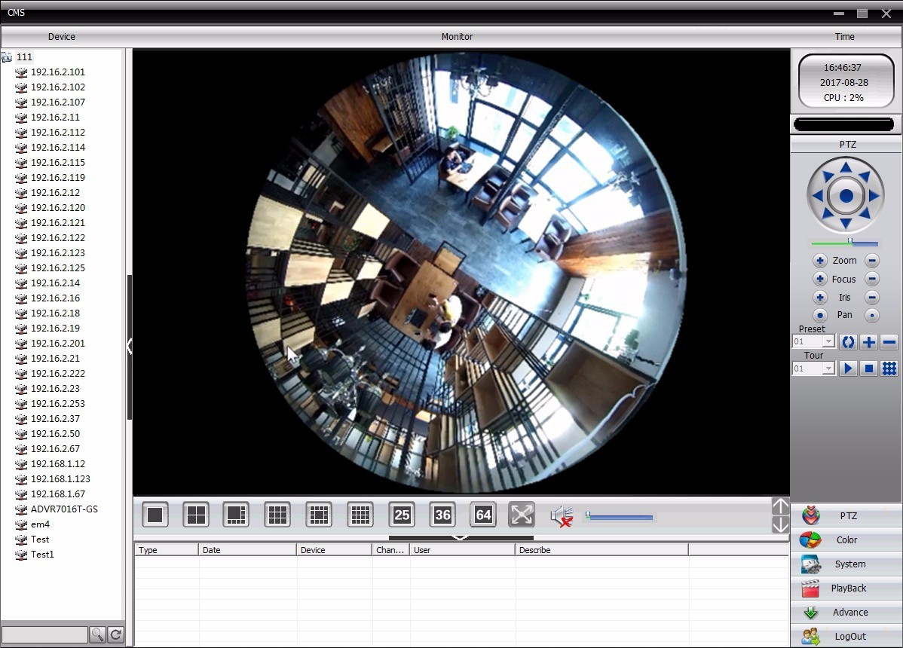Image resolution: width=903 pixels, height=648 pixels.
Task: Adjust the volume slider
Action: pyautogui.click(x=619, y=516)
